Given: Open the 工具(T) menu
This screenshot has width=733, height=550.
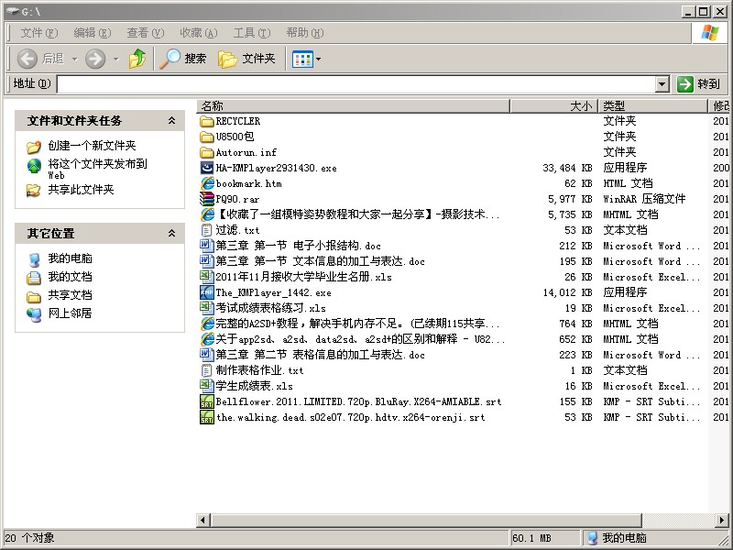Looking at the screenshot, I should click(x=252, y=33).
